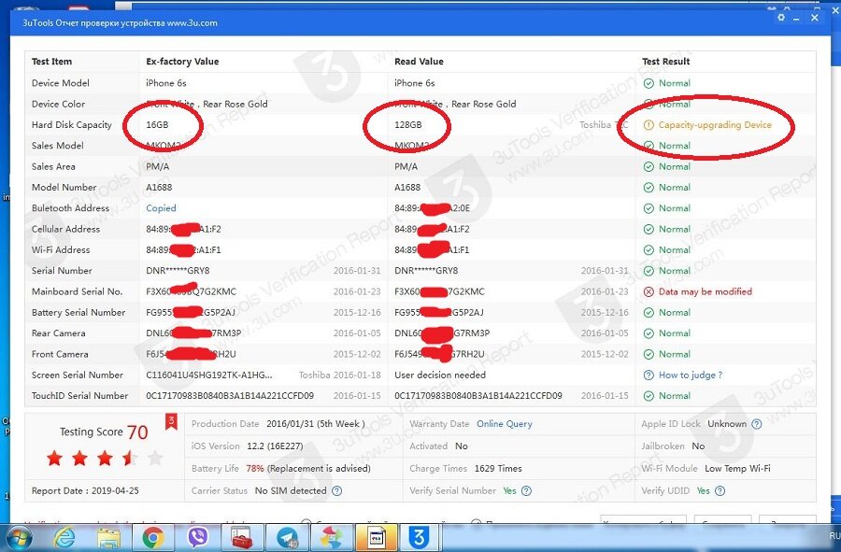Click Battery Serial Number row label

78,313
